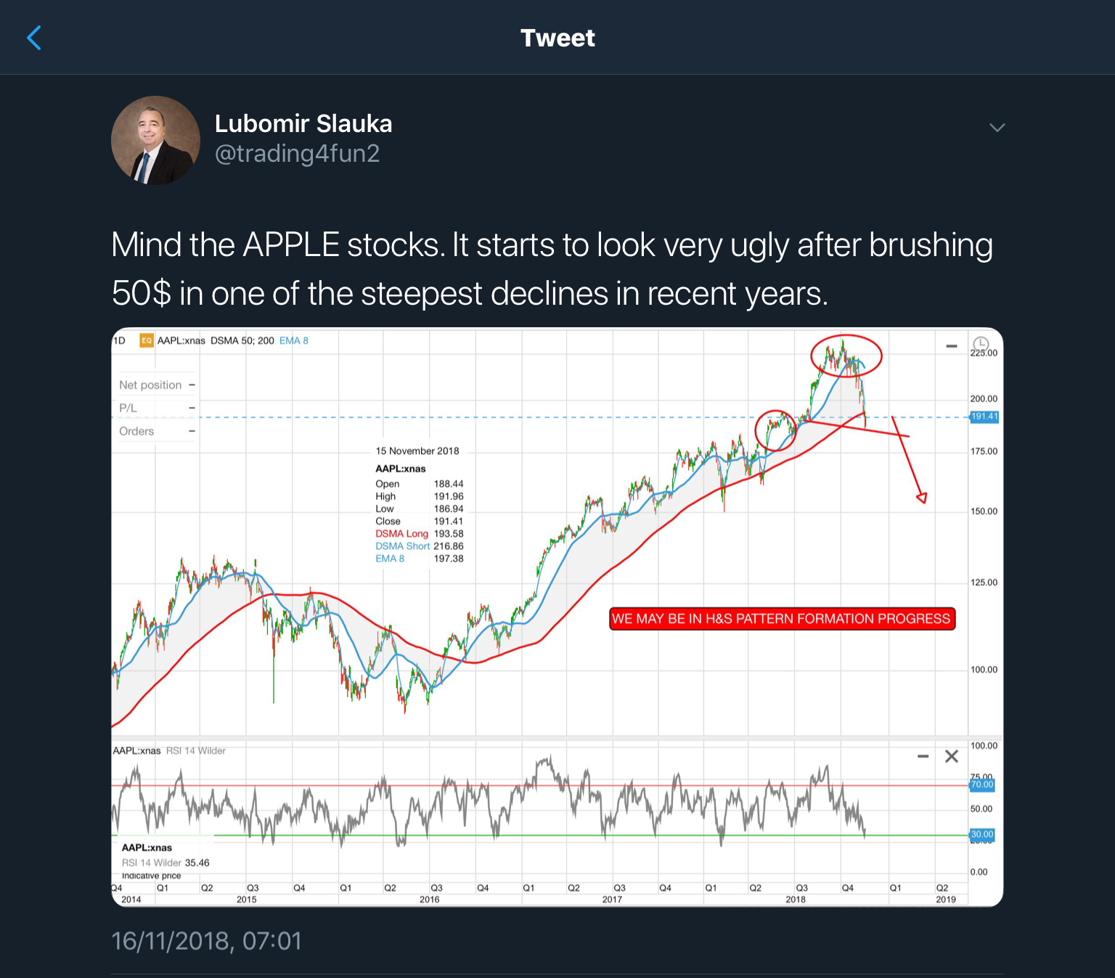The height and width of the screenshot is (978, 1115).
Task: Open the @trading4fun2 handle
Action: tap(297, 154)
